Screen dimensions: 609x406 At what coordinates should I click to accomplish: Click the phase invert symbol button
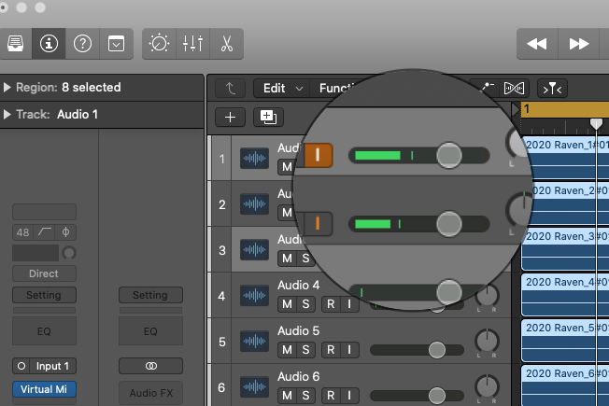65,232
